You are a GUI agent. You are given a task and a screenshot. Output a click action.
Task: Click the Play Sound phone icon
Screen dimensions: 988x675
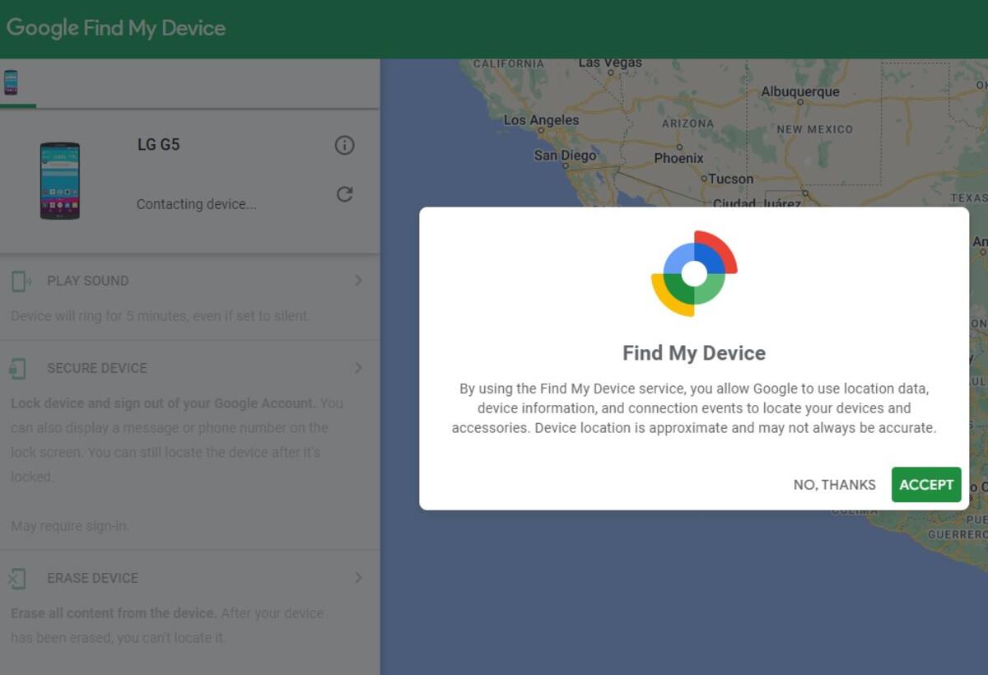pos(21,282)
